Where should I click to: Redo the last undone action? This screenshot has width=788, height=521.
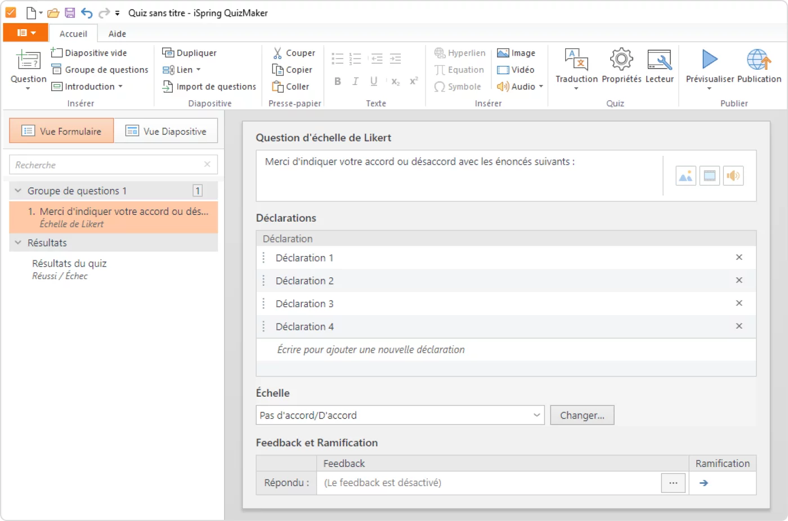104,13
